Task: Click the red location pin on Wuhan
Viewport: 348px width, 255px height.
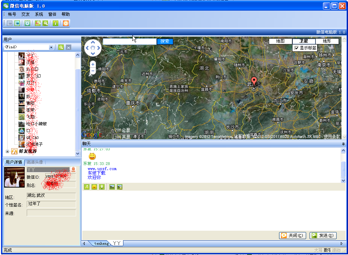Action: pos(254,82)
